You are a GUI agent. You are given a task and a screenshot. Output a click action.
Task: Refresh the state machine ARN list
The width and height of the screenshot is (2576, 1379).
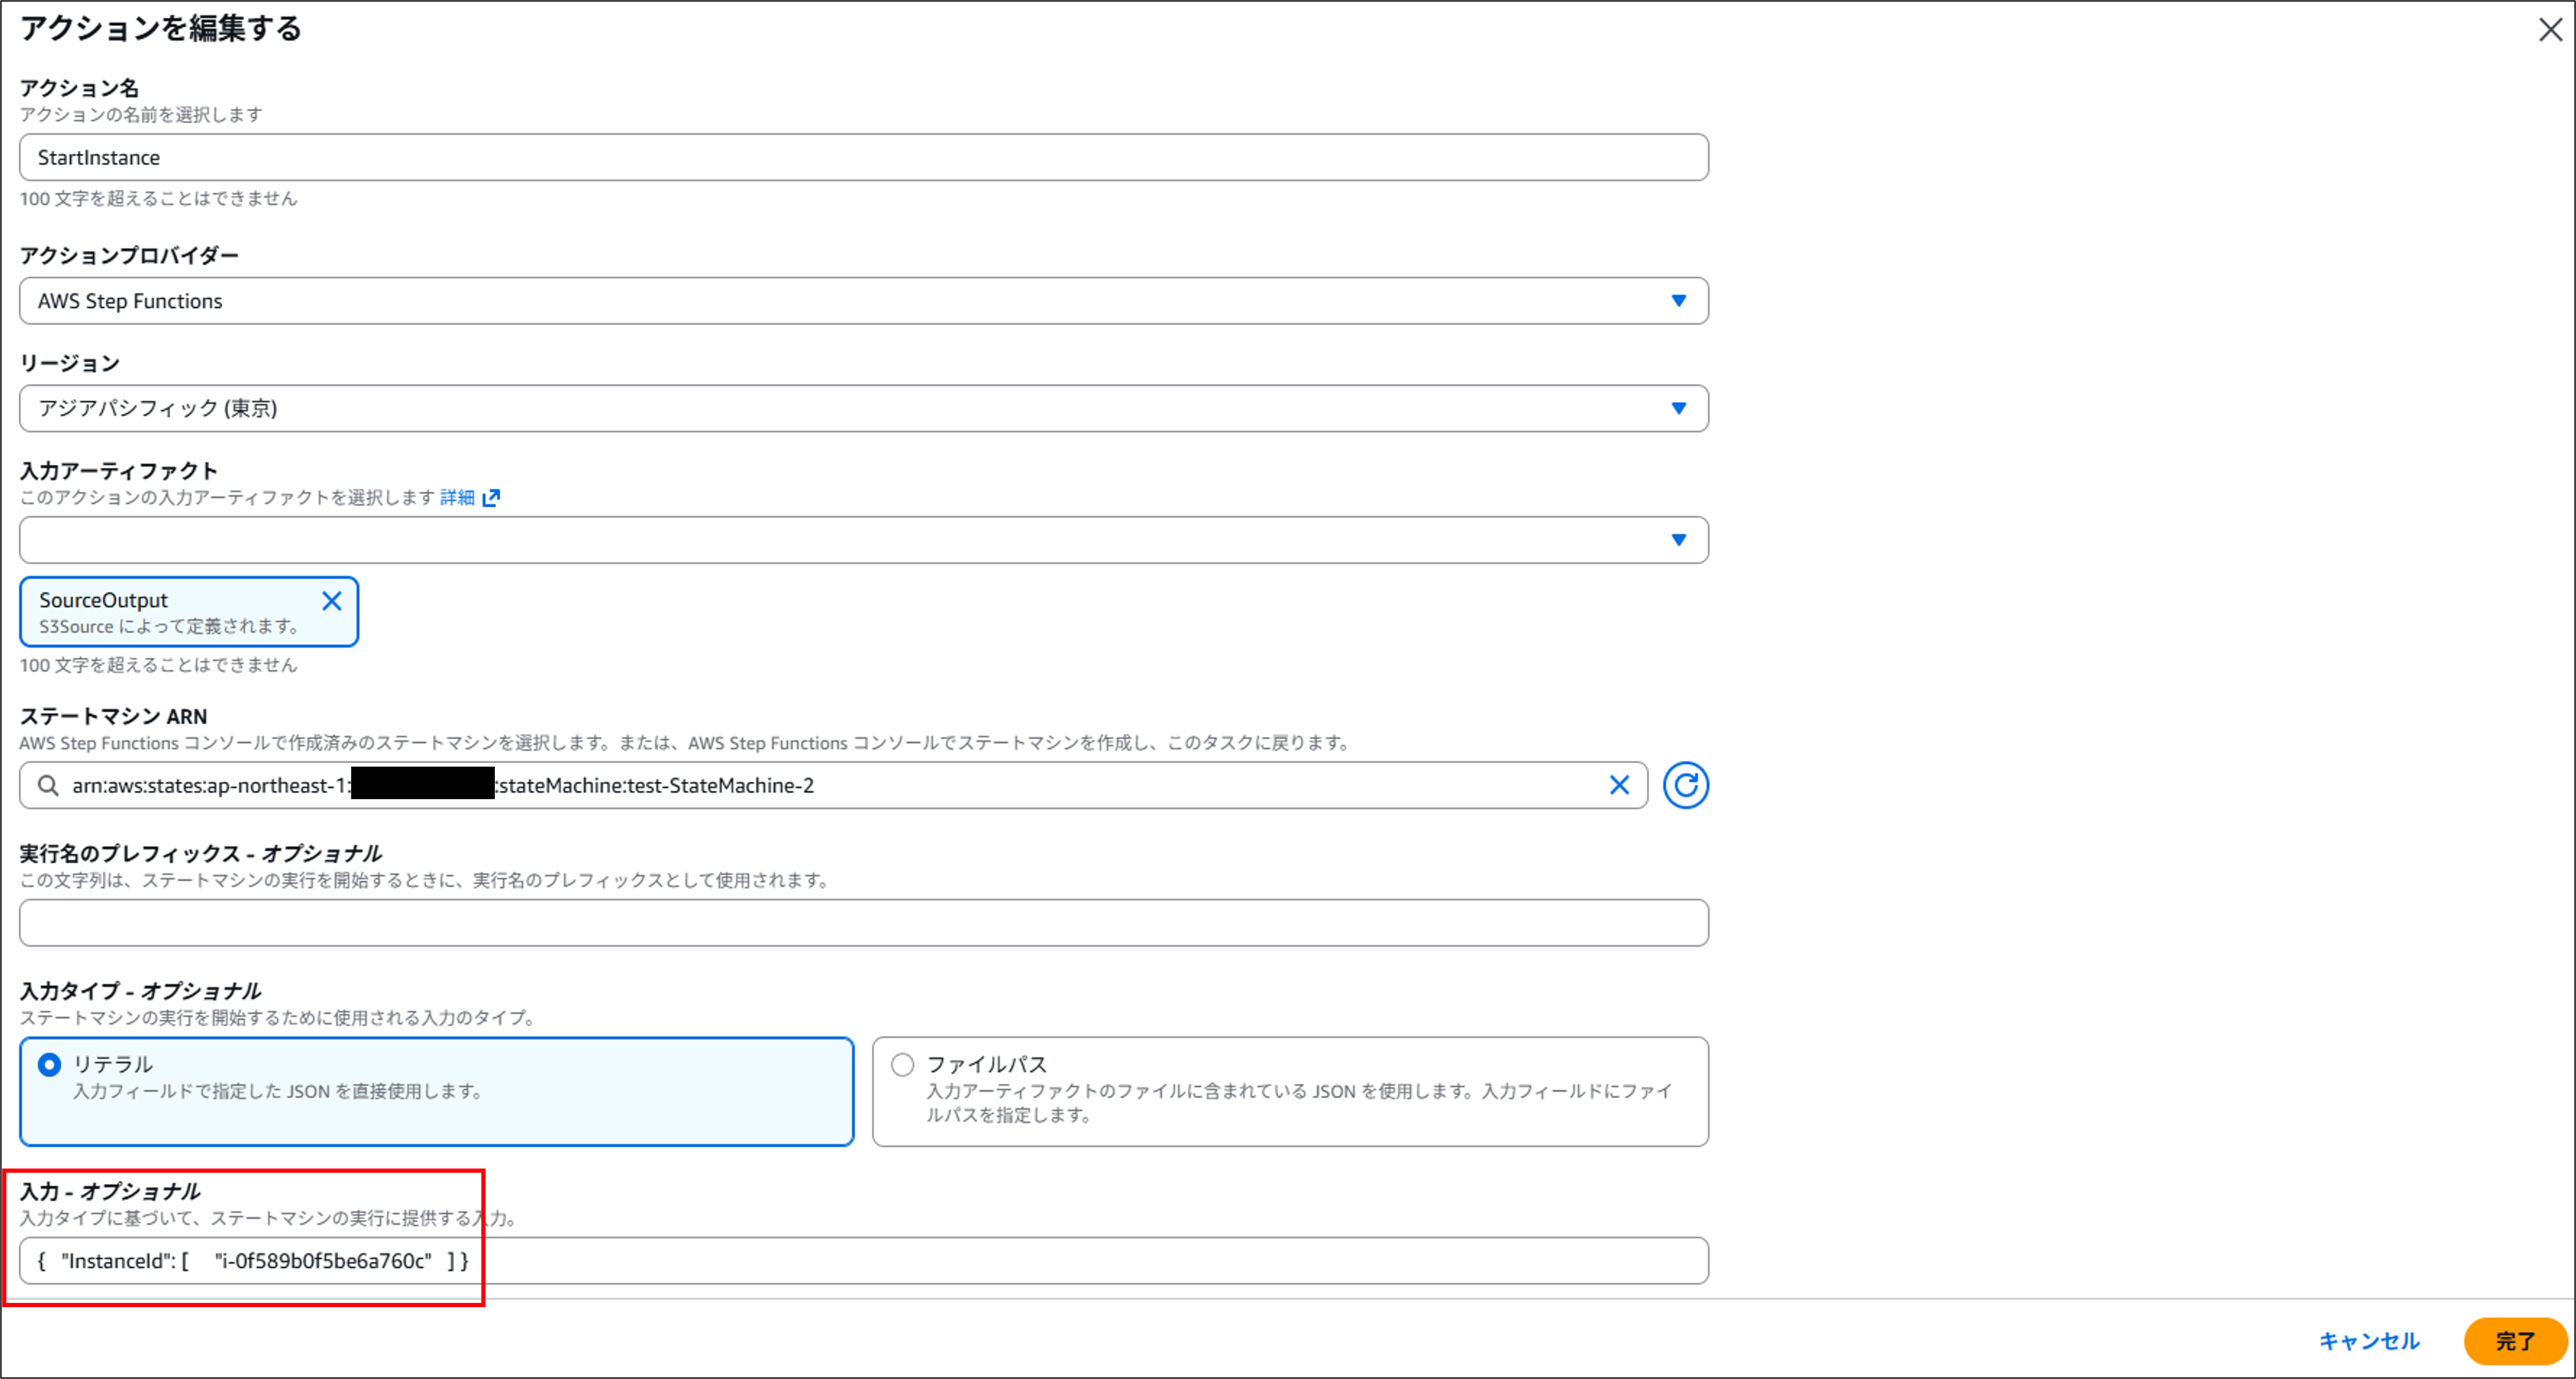[1686, 785]
